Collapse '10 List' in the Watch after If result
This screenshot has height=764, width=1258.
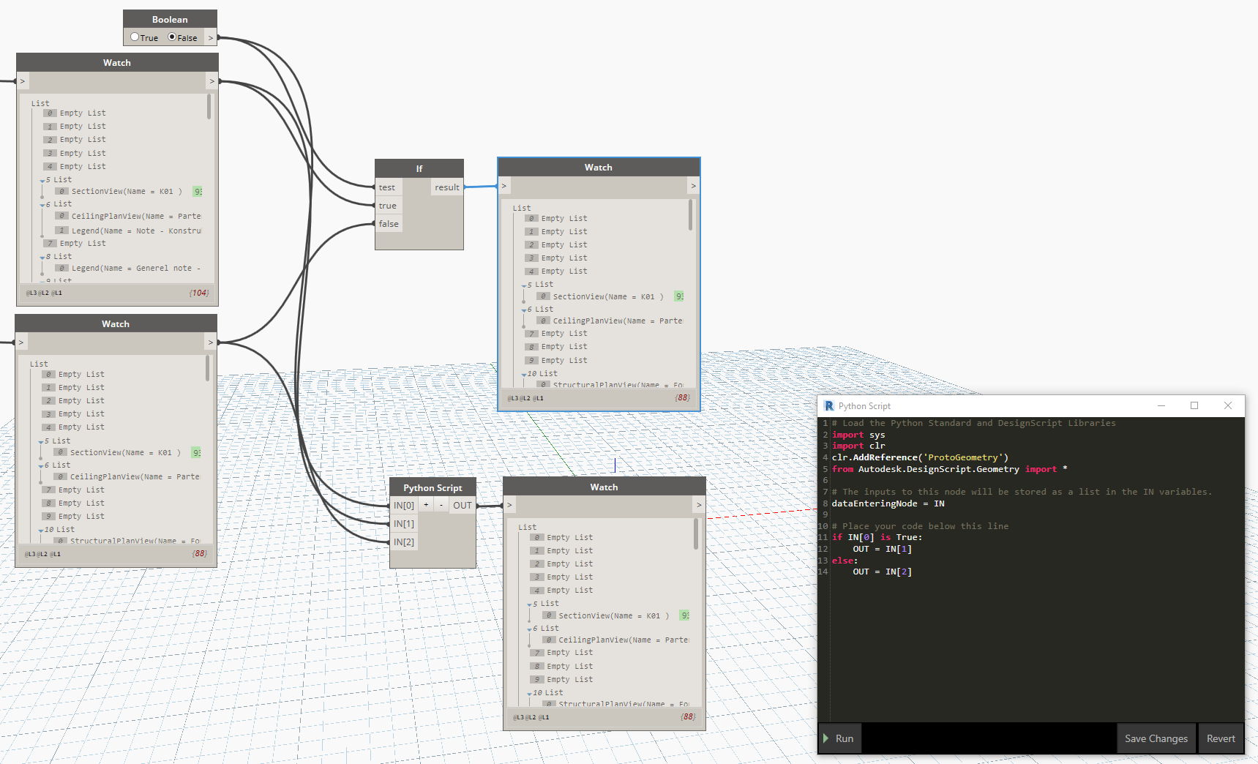[x=524, y=375]
